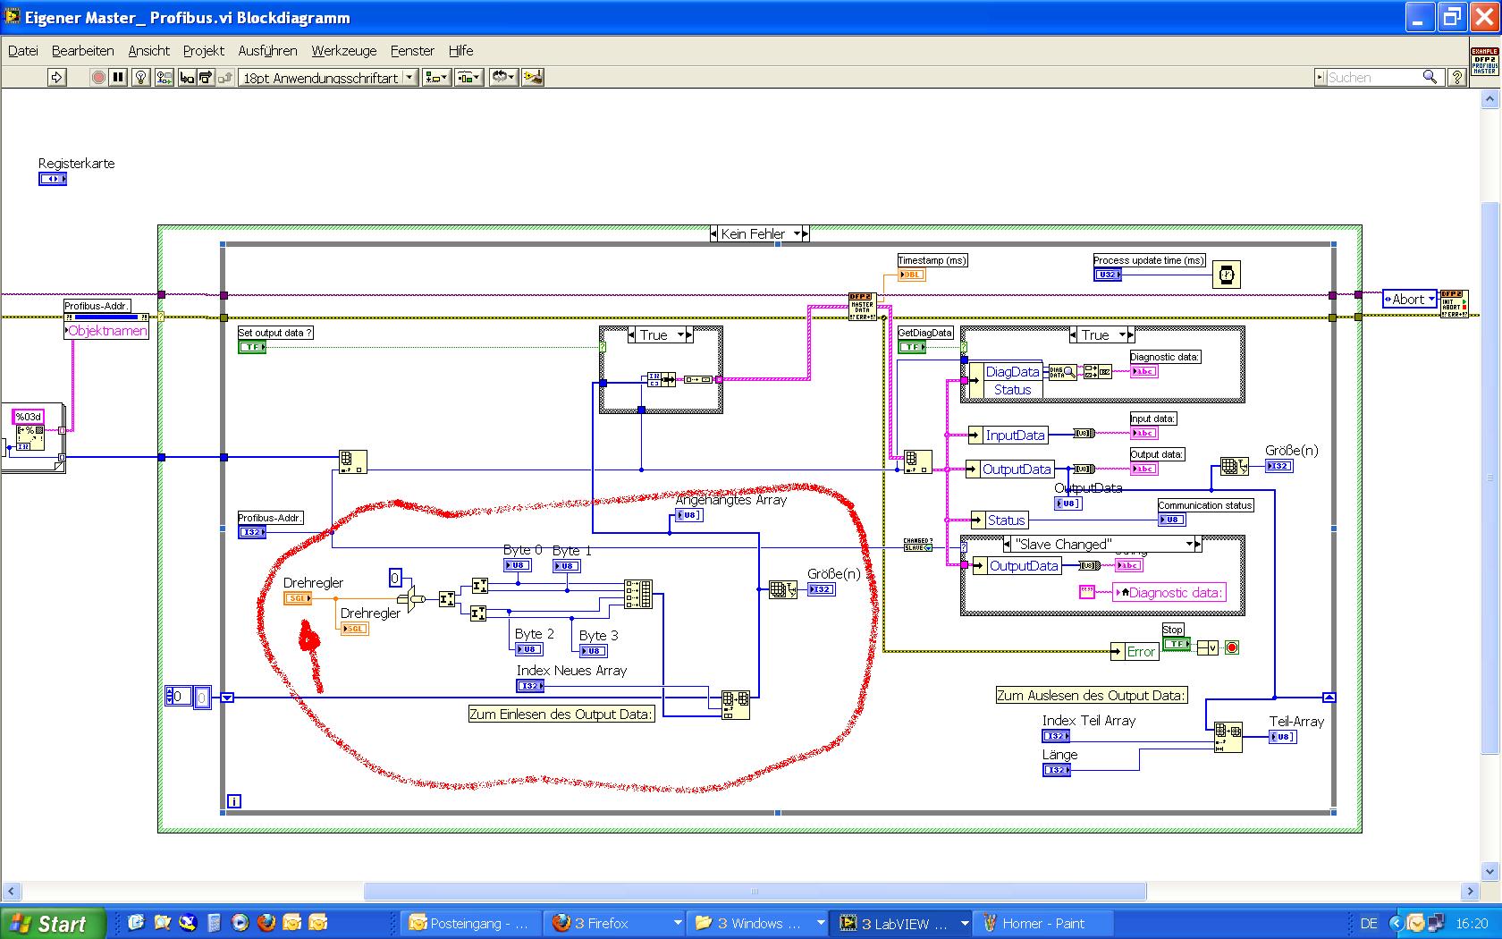Click the Clean Up Diagram broom icon

pos(532,78)
